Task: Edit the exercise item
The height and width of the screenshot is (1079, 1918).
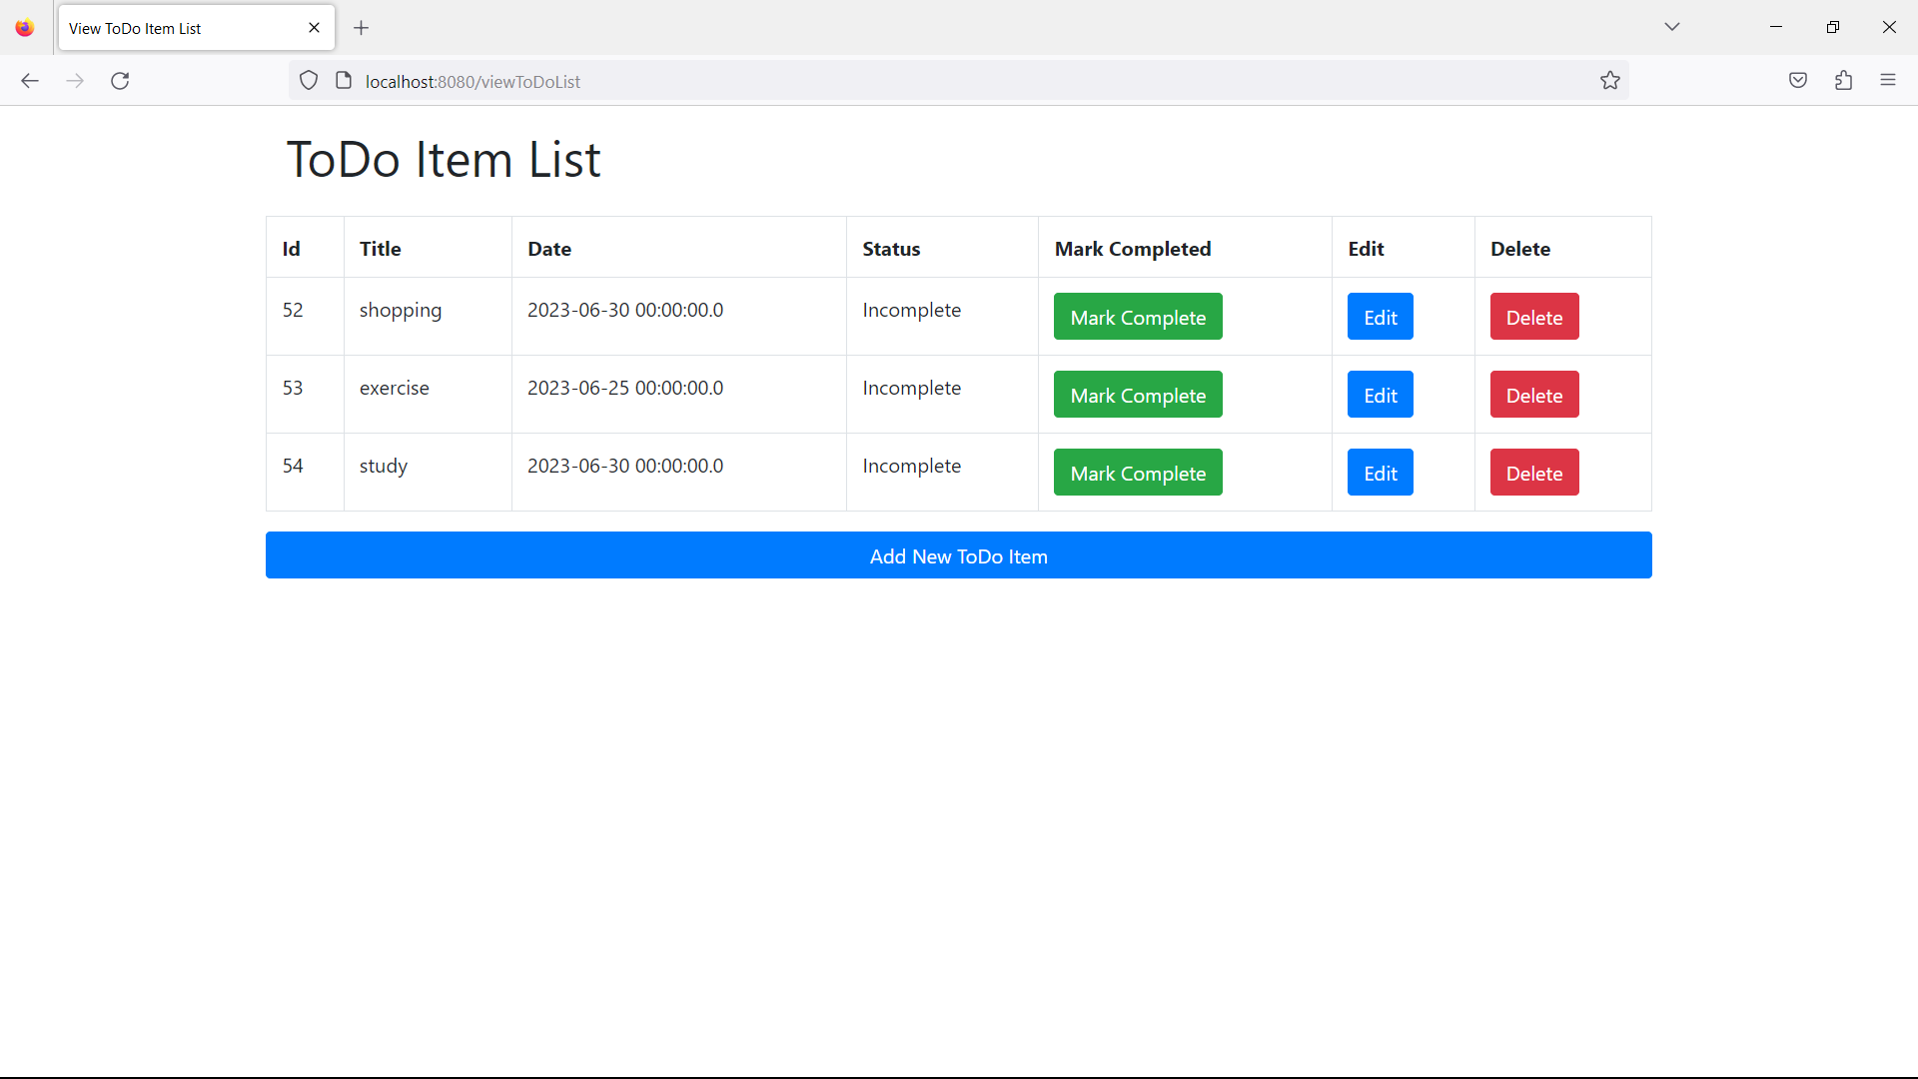Action: tap(1380, 395)
